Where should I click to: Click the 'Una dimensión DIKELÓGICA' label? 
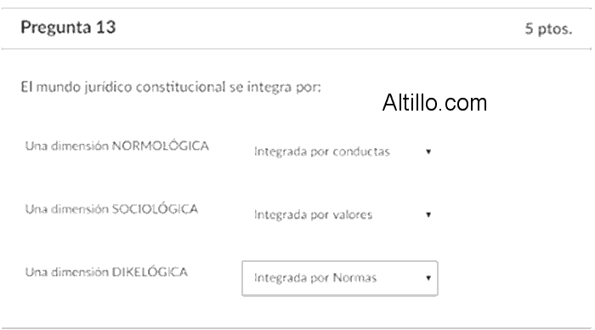point(106,272)
